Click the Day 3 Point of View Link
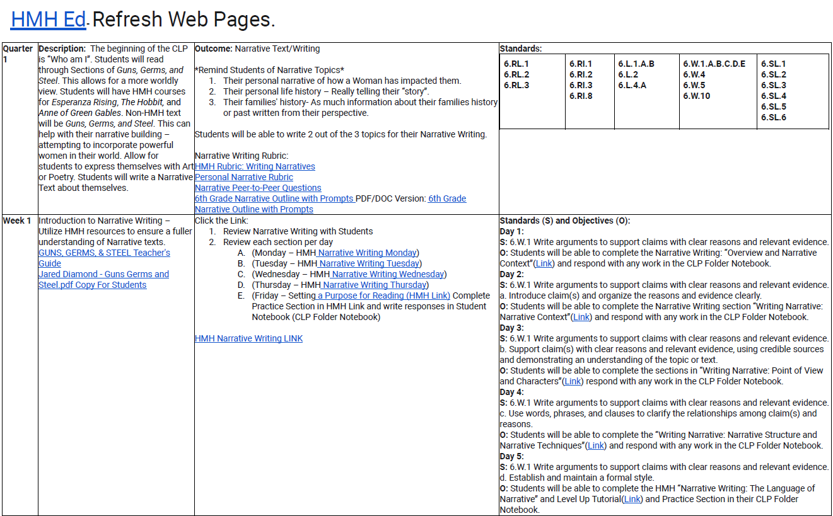This screenshot has height=516, width=833. (x=573, y=381)
